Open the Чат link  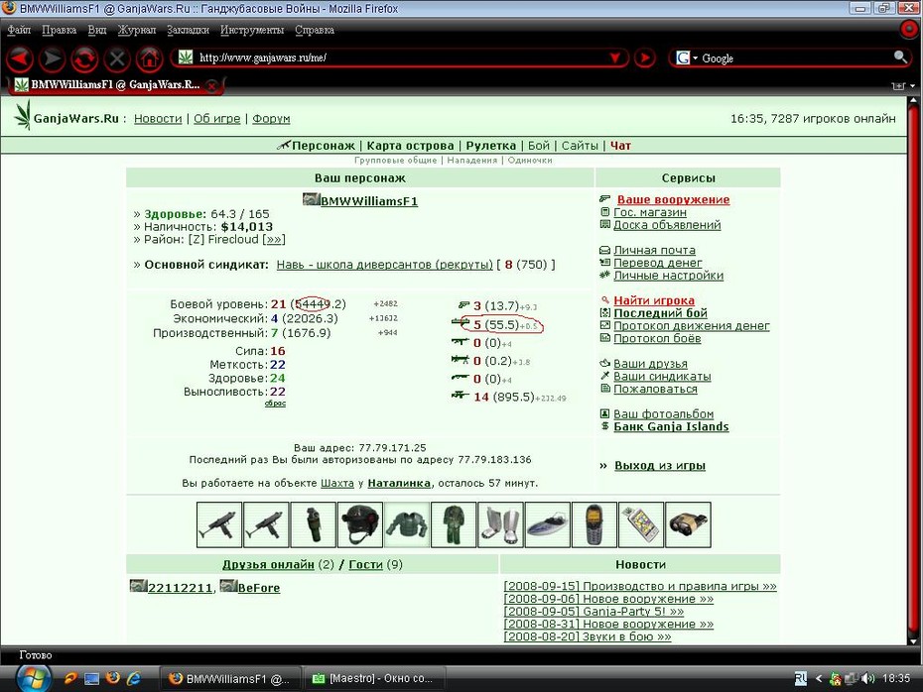point(620,145)
